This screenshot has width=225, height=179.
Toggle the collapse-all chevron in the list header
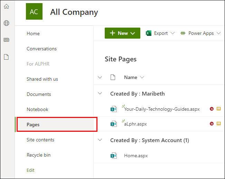tap(100, 77)
